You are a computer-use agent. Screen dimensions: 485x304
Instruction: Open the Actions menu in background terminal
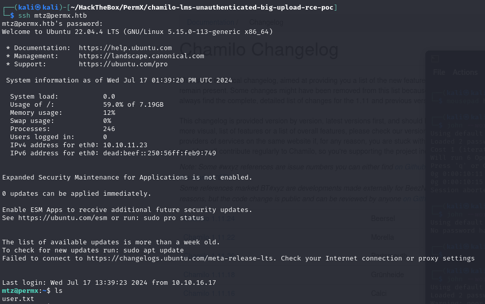point(465,72)
